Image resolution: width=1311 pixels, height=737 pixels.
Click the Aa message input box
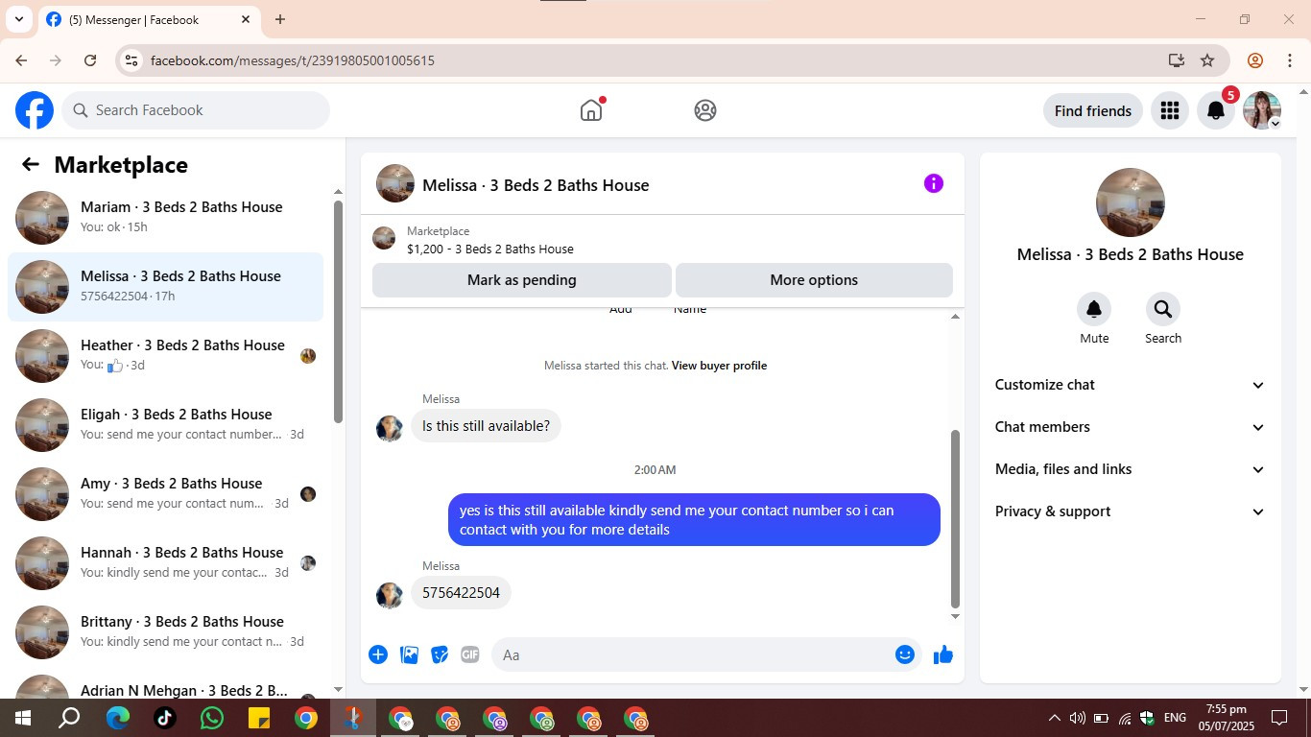click(x=691, y=654)
